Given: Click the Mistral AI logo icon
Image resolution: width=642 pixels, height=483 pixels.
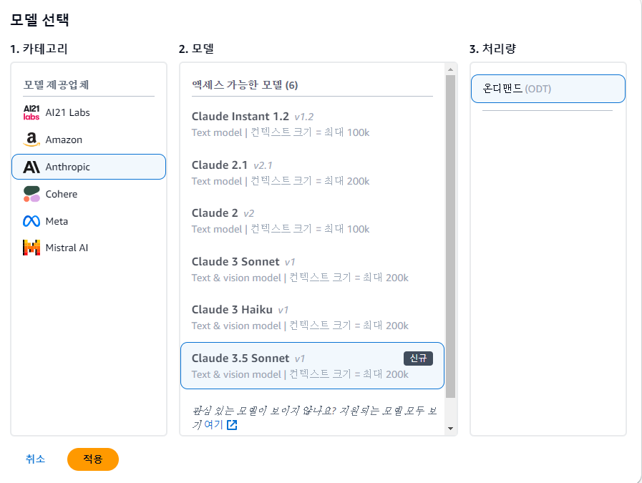Looking at the screenshot, I should (x=31, y=248).
